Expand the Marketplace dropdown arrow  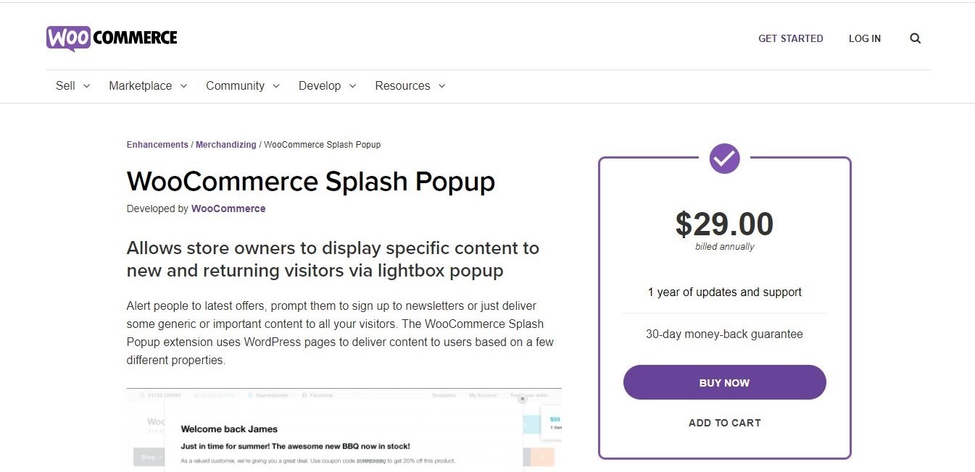183,86
